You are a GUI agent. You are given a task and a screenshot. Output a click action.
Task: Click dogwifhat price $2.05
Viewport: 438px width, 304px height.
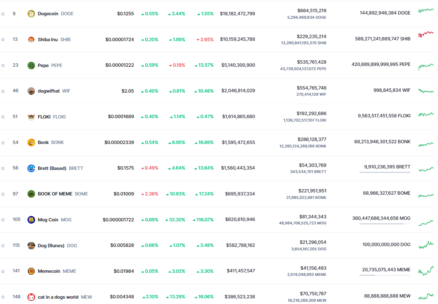click(128, 91)
